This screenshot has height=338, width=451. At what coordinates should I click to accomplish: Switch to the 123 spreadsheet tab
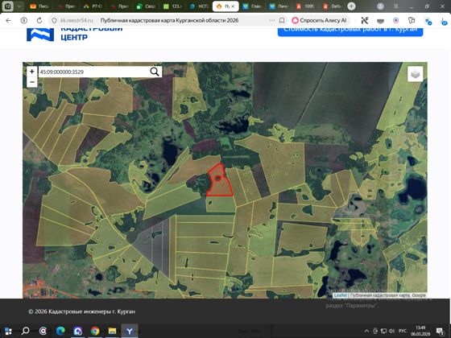click(x=172, y=6)
